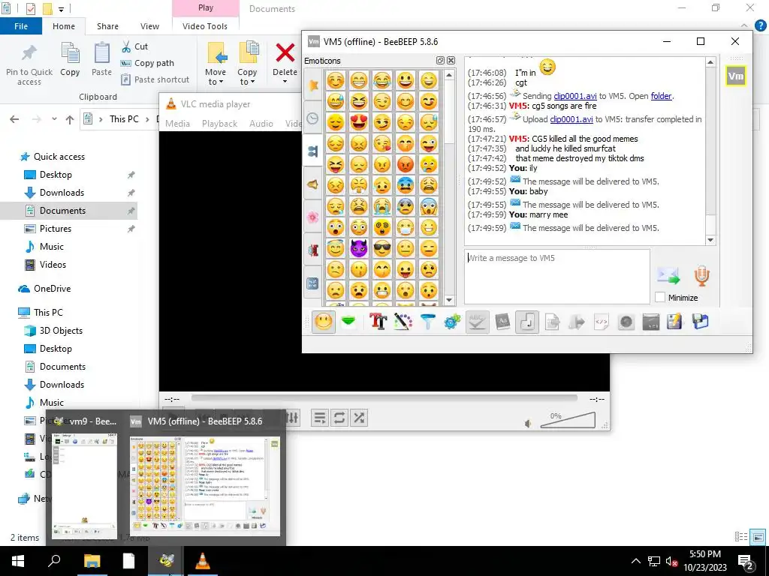Open VLC Media menu
Viewport: 769px width, 576px height.
(177, 124)
